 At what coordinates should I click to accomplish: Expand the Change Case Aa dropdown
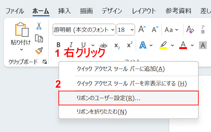point(171,30)
